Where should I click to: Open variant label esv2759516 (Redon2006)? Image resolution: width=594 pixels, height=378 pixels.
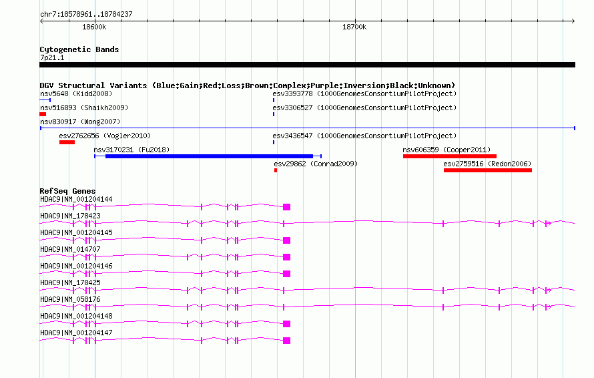click(x=488, y=164)
